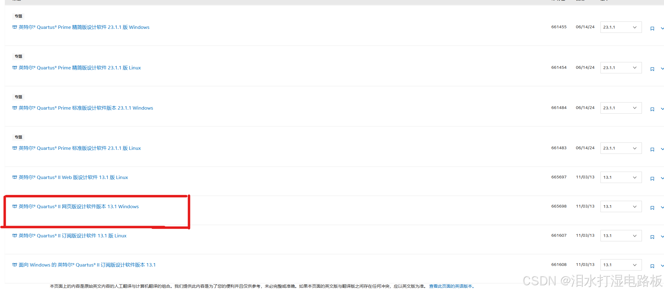Bookmark the 661484 download row
Screen dimensions: 664x292
[652, 109]
